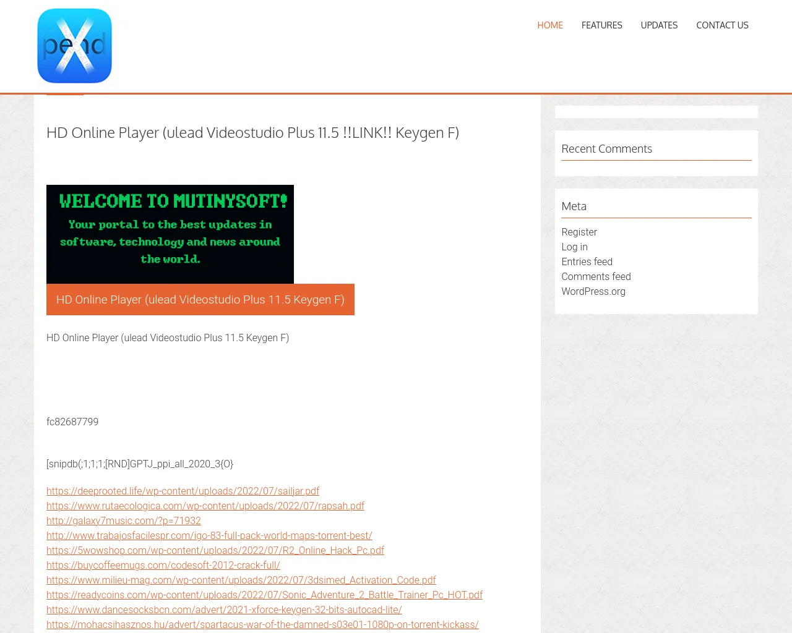Click the Welcome to Mutinysoft banner image
The height and width of the screenshot is (633, 792).
(170, 234)
